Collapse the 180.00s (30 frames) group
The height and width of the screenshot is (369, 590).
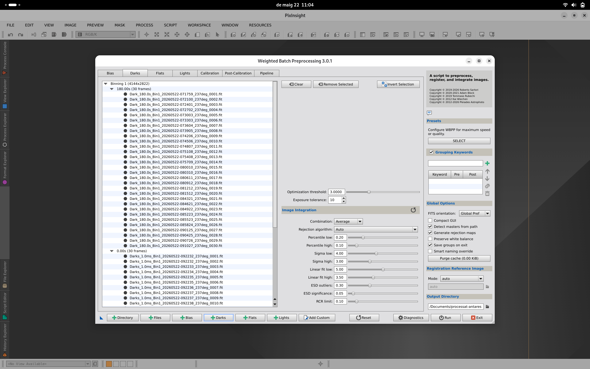coord(112,89)
